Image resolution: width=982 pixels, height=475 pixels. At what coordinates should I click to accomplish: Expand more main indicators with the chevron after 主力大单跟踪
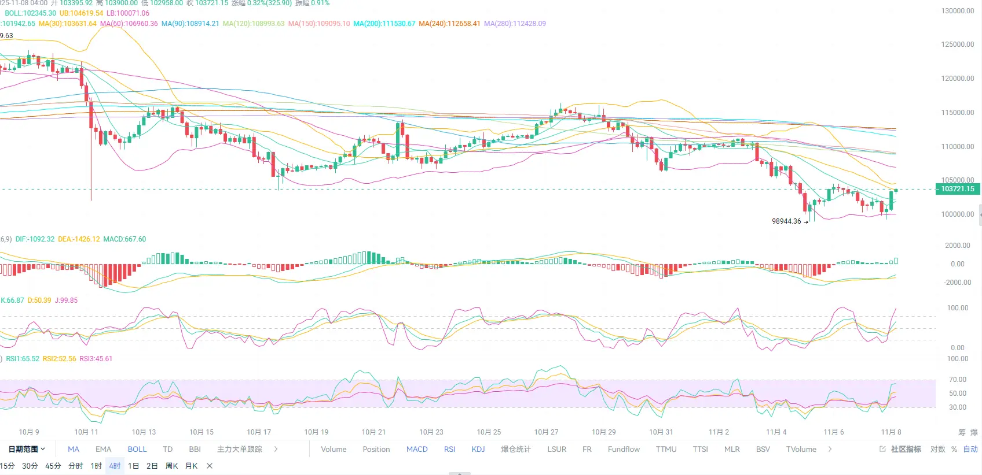click(276, 449)
